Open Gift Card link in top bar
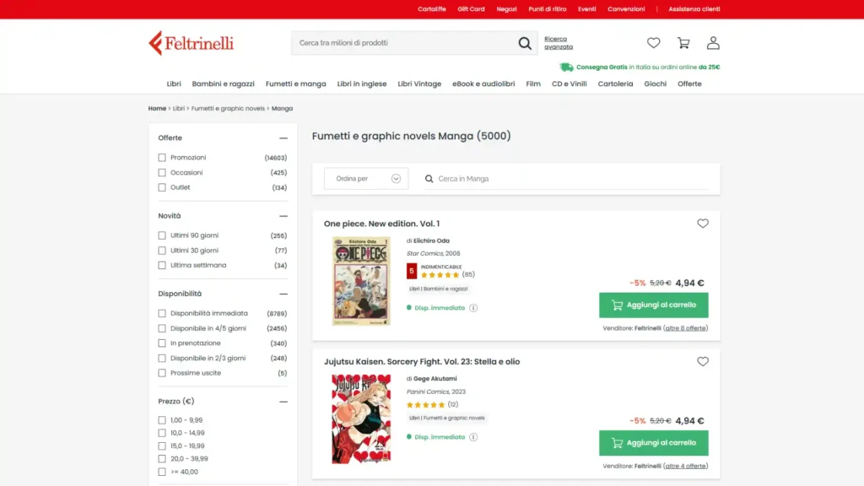Screen dimensions: 864x486 (x=471, y=9)
